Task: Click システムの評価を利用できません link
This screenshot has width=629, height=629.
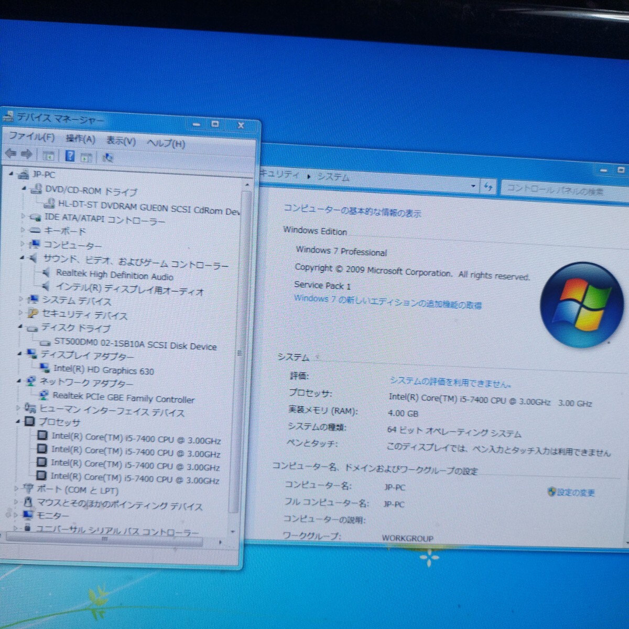Action: tap(450, 381)
